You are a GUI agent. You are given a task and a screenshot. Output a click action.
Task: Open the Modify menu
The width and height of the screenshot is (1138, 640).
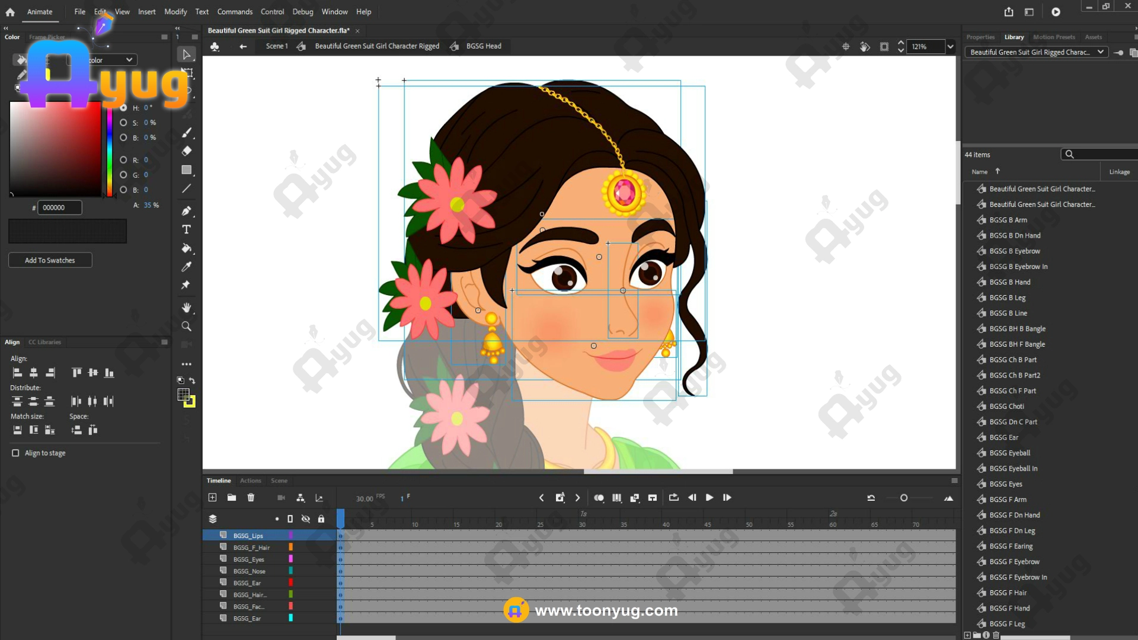click(175, 12)
